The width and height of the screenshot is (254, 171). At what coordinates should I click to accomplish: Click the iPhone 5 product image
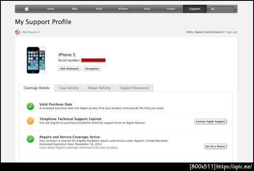[x=36, y=60]
